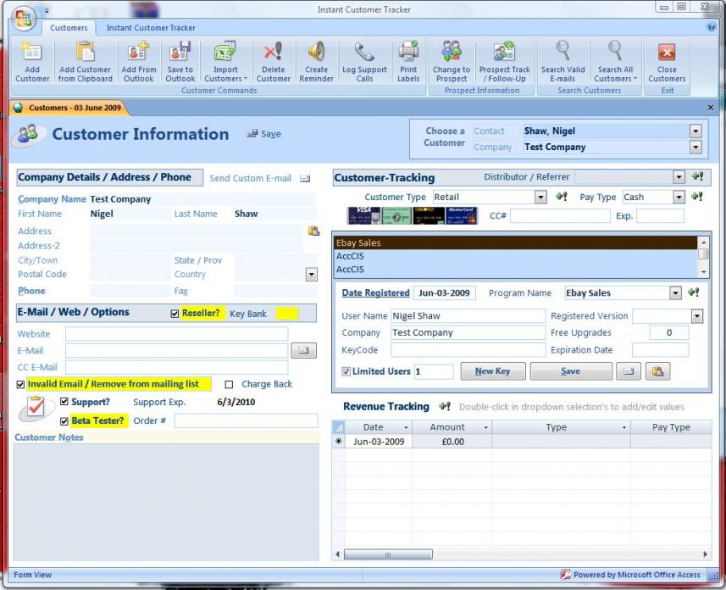The width and height of the screenshot is (726, 590).
Task: Click the Delete Customer icon
Action: coord(273,52)
